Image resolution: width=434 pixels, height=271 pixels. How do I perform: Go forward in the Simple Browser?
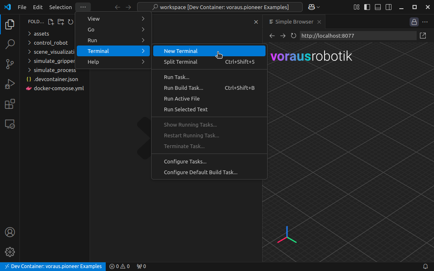click(x=283, y=36)
